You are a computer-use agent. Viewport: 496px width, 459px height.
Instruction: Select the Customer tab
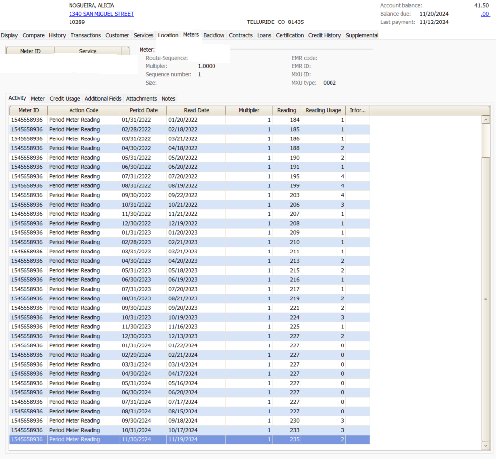tap(117, 35)
